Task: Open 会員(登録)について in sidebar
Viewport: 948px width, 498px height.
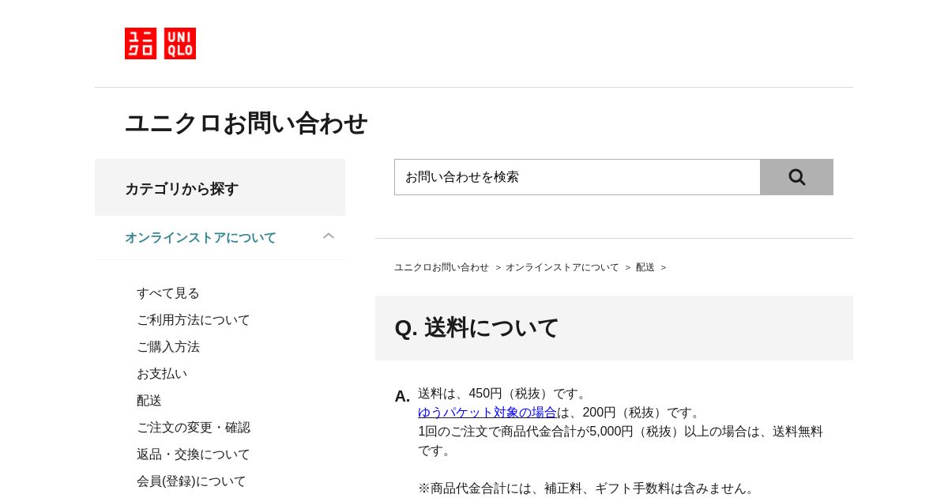Action: click(x=191, y=481)
